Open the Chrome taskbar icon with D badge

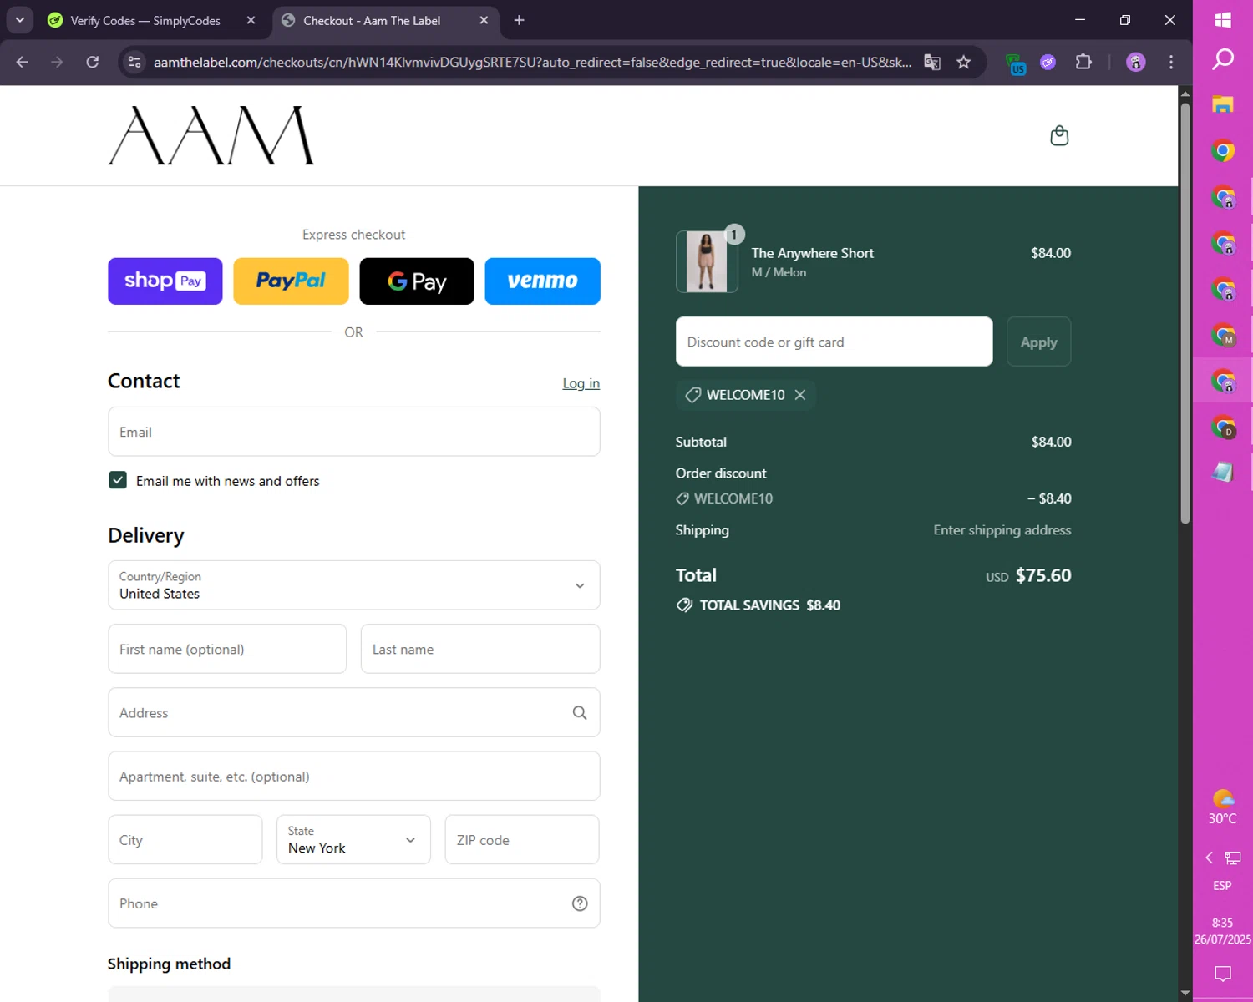[x=1223, y=428]
